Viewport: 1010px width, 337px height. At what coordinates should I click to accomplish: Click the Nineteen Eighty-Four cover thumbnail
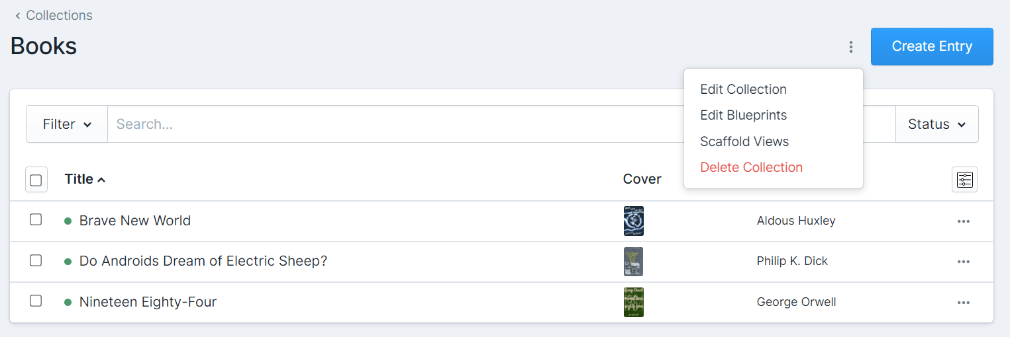coord(634,302)
